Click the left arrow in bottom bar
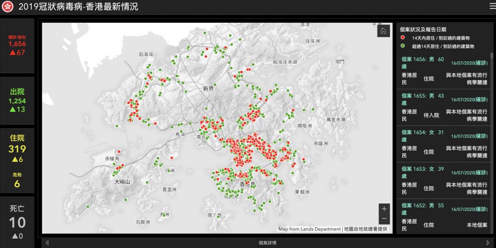The height and width of the screenshot is (248, 496). pyautogui.click(x=47, y=243)
